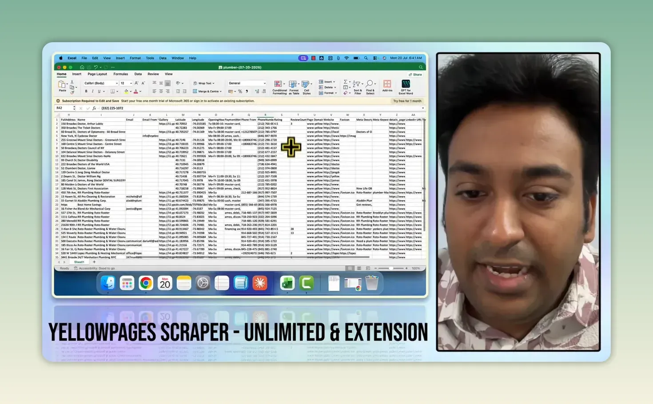This screenshot has width=653, height=404.
Task: Launch GPT for Excel Word add-in
Action: (406, 87)
